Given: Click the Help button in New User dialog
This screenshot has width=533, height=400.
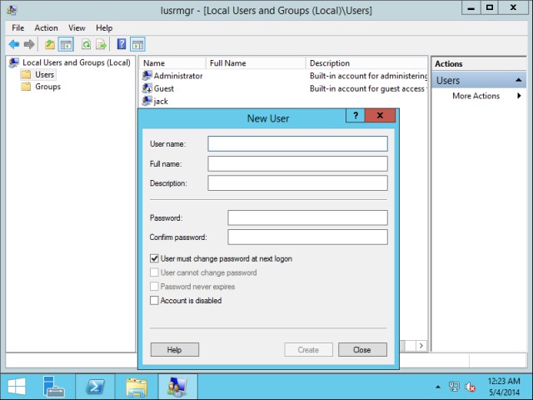Looking at the screenshot, I should point(175,350).
